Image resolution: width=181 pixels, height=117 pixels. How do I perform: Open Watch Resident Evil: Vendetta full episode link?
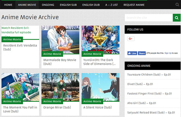click(16, 31)
